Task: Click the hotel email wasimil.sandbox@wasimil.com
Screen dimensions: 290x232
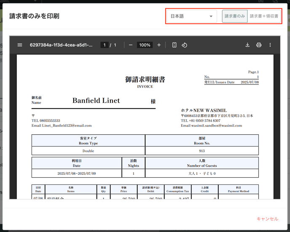Action: point(212,125)
